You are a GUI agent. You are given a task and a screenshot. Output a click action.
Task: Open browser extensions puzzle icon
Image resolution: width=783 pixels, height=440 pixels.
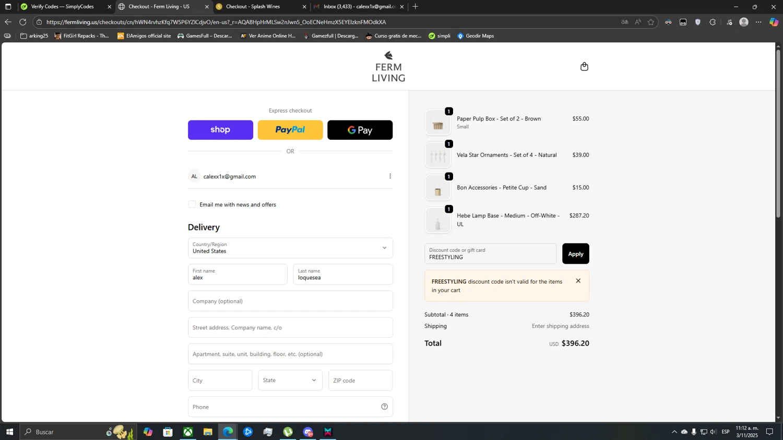pyautogui.click(x=713, y=22)
